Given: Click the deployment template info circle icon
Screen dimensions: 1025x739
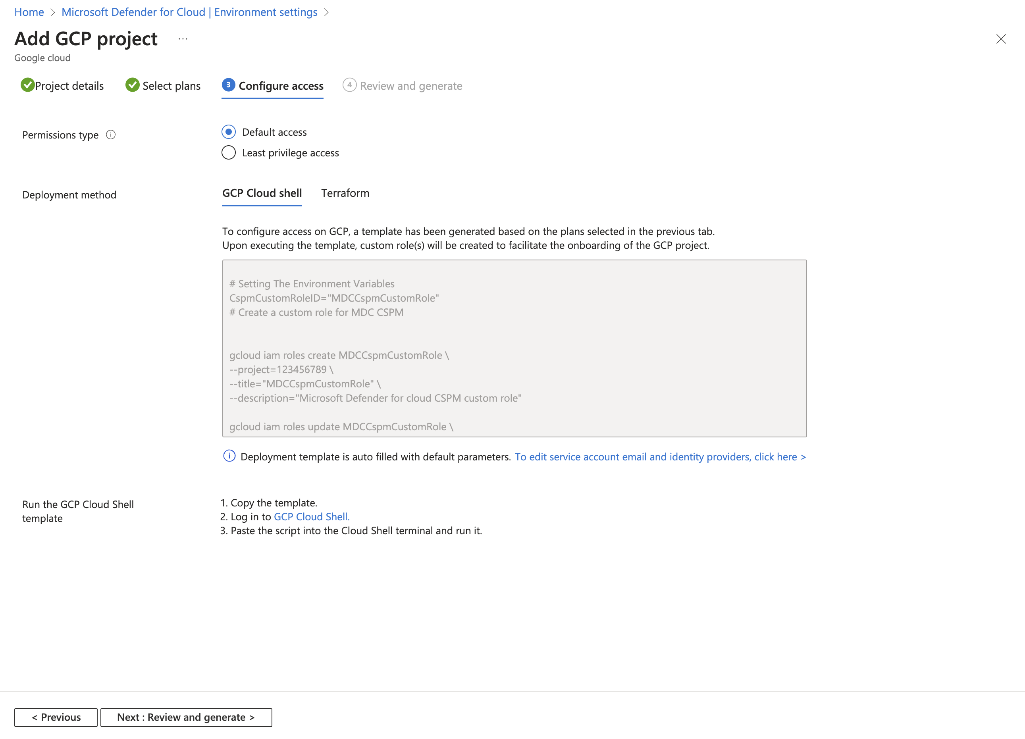Looking at the screenshot, I should click(x=230, y=456).
